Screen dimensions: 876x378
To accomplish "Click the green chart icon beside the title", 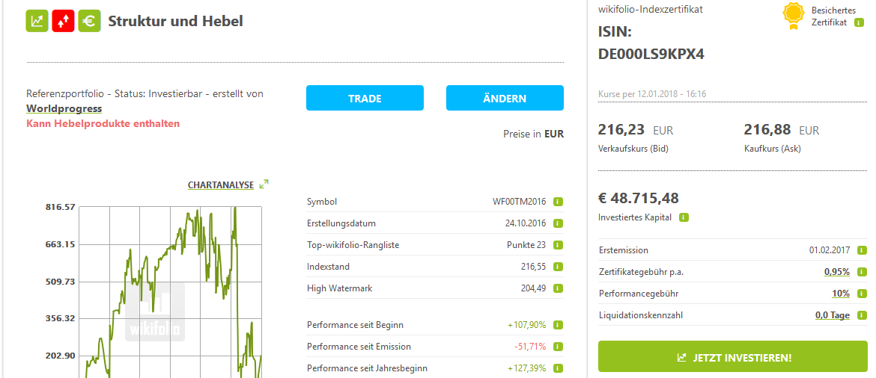I will point(37,21).
